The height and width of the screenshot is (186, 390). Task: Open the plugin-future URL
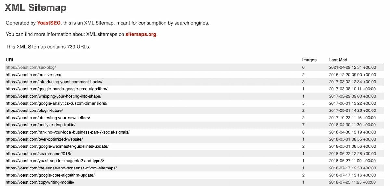coord(34,110)
